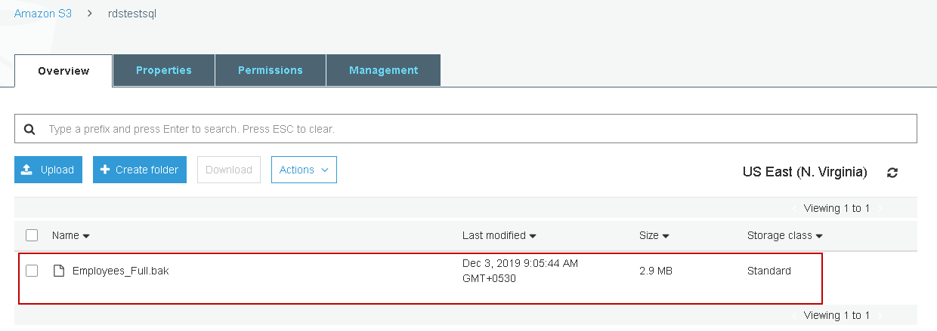Click the previous page arrow below the table

click(x=793, y=315)
